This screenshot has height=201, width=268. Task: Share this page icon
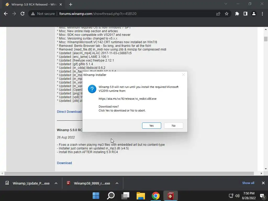pyautogui.click(x=218, y=14)
